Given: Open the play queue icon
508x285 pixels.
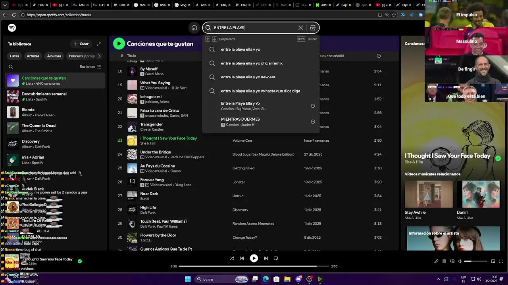Looking at the screenshot, I should point(444,261).
